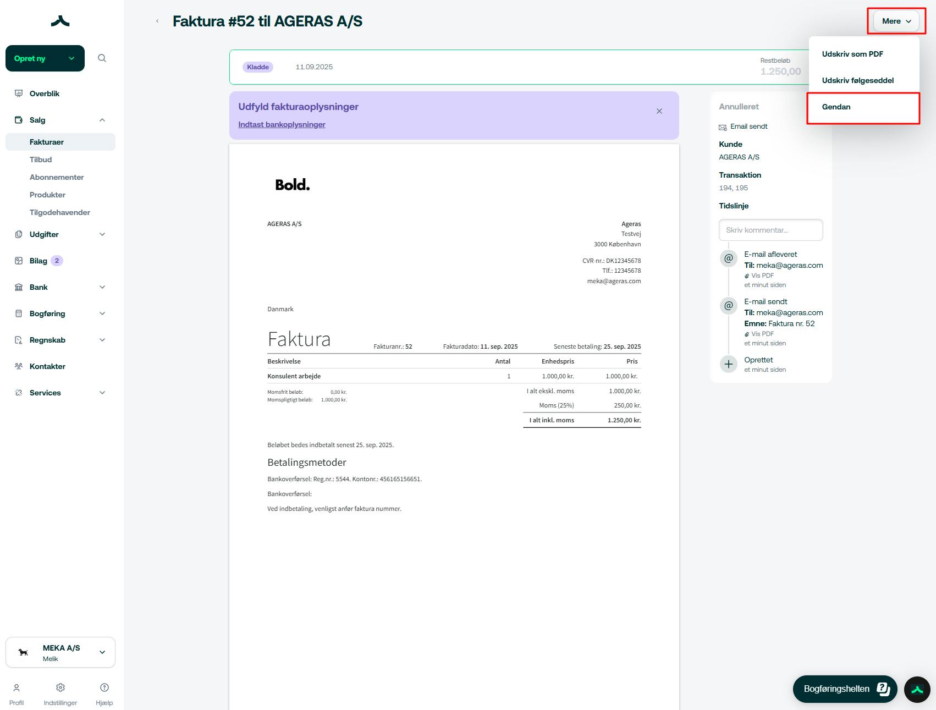Click the Services icon in sidebar
Screen dimensions: 936x710
click(19, 393)
